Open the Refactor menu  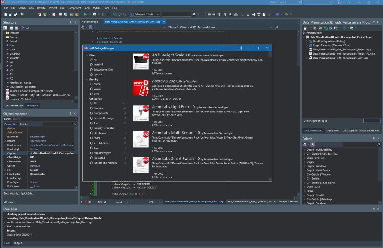click(42, 8)
